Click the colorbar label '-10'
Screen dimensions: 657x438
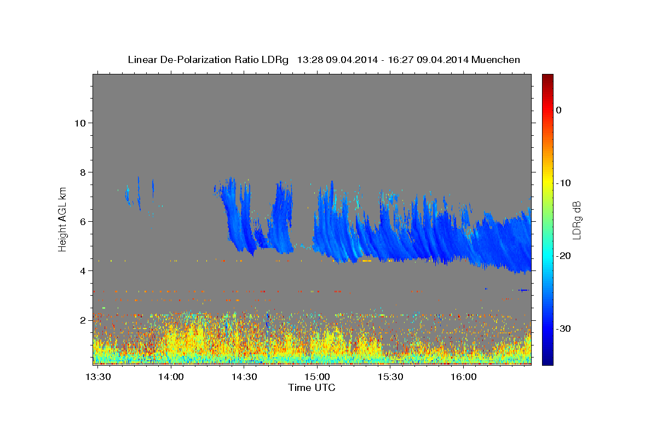[x=563, y=183]
